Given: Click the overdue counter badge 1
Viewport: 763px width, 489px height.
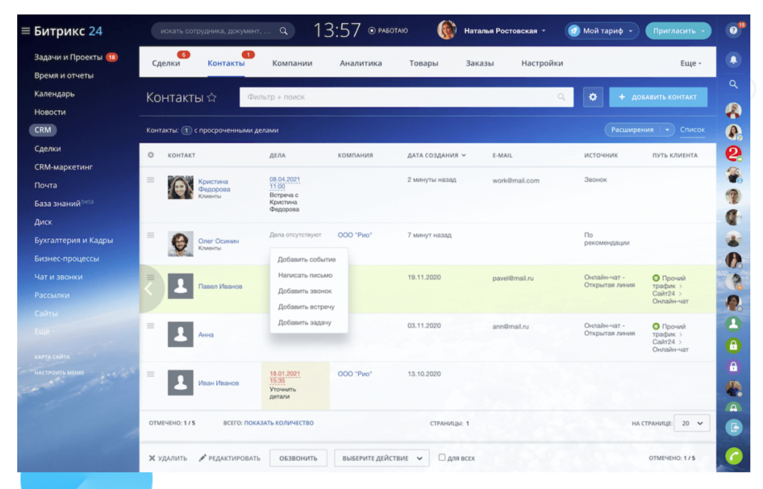Looking at the screenshot, I should 186,130.
